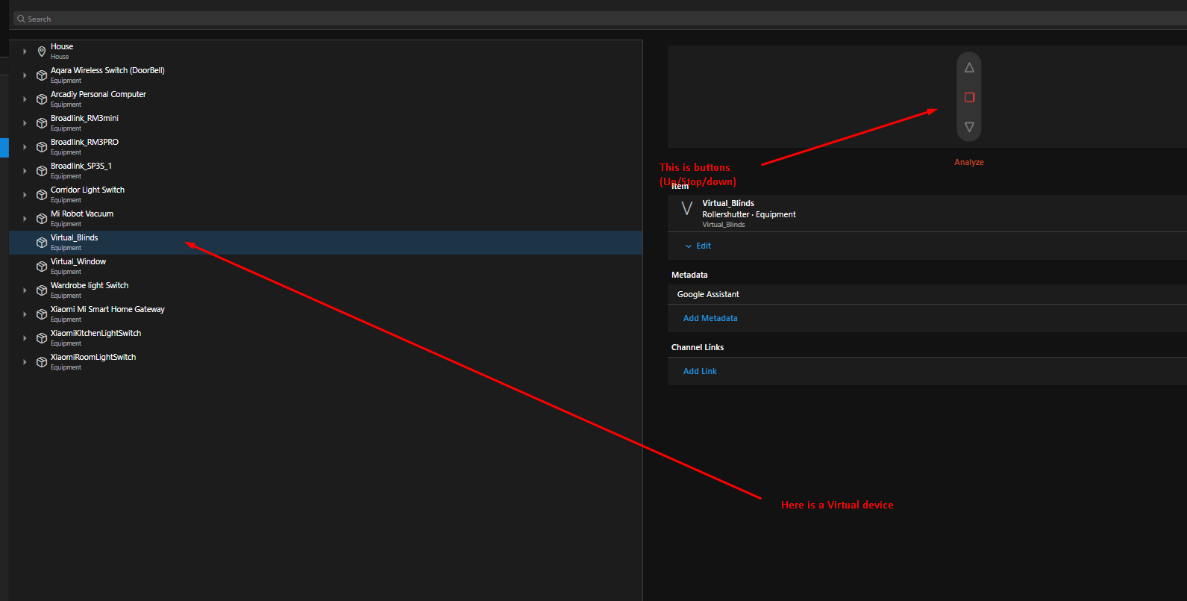Click the rollershutter Up arrow button
Image resolution: width=1187 pixels, height=601 pixels.
click(968, 68)
